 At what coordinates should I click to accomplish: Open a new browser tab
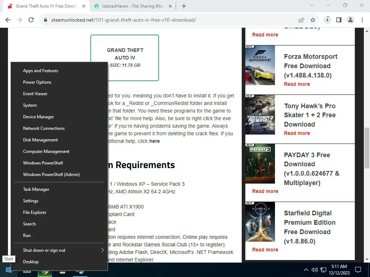coord(184,6)
